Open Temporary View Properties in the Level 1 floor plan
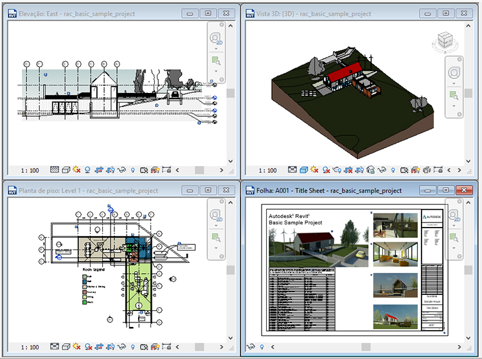Viewport: 482px width, 359px height. click(144, 347)
